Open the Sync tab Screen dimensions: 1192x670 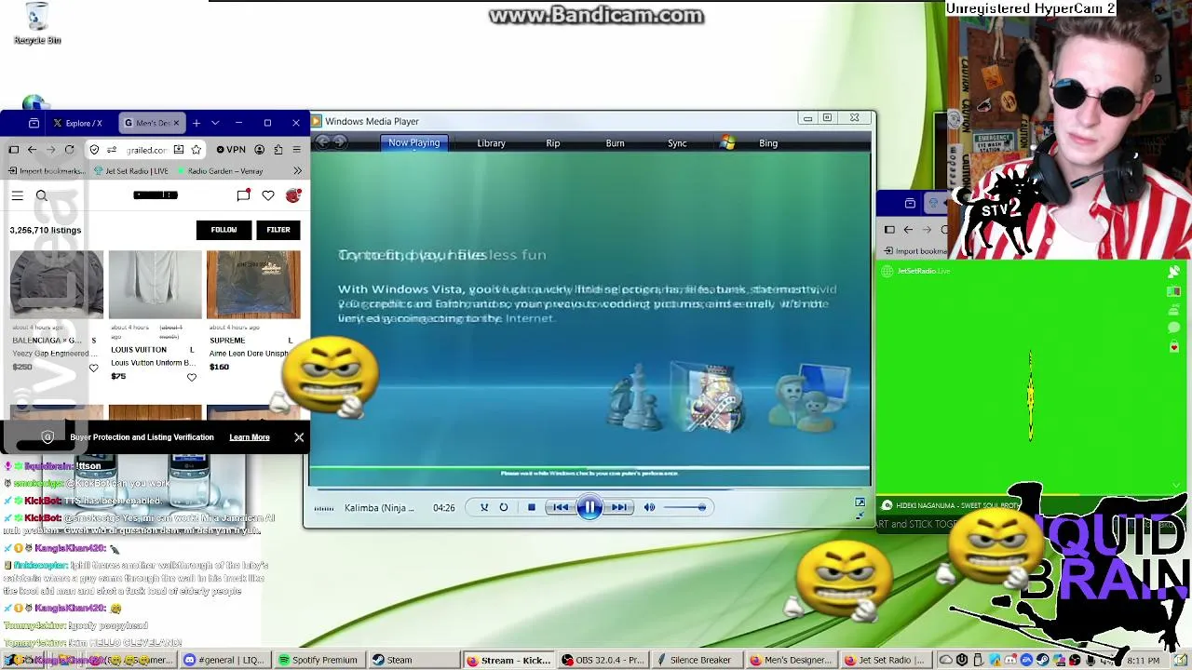click(677, 143)
